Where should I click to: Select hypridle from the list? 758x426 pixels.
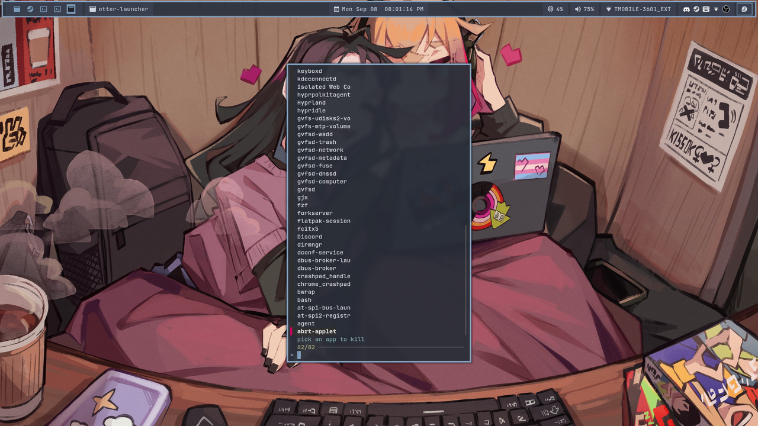click(311, 111)
